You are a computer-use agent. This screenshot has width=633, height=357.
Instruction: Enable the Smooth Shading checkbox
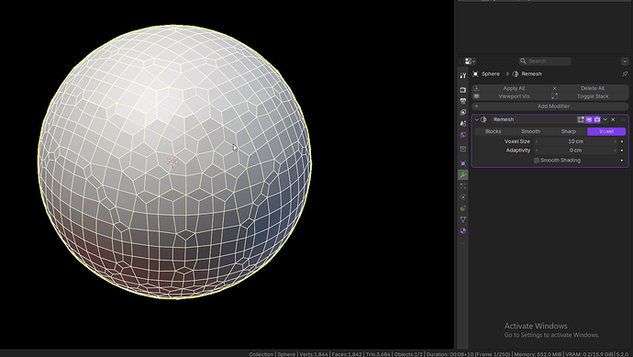[537, 161]
